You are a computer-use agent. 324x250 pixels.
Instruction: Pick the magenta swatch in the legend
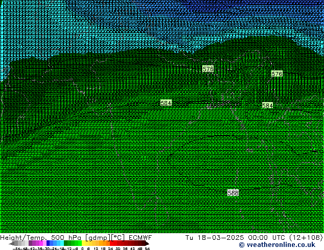pos(41,243)
